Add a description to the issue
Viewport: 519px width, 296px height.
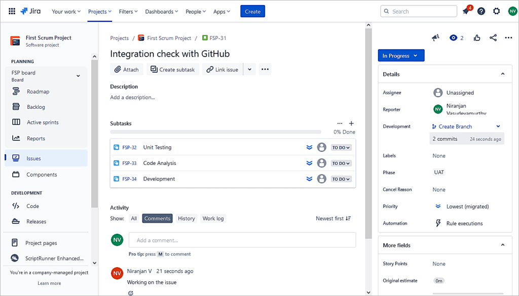coord(132,97)
